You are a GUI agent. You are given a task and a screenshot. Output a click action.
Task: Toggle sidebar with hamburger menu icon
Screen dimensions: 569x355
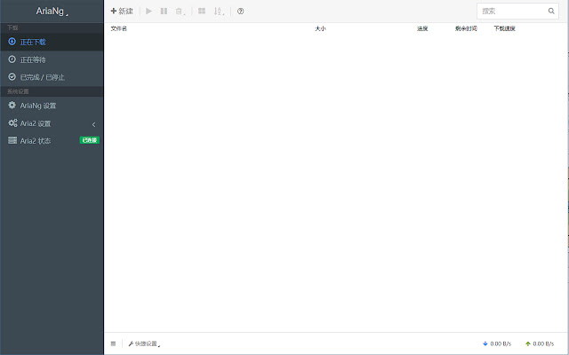(113, 343)
